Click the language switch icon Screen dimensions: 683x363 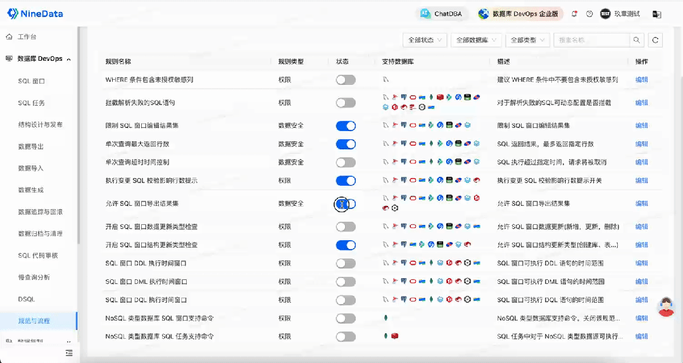click(x=657, y=14)
